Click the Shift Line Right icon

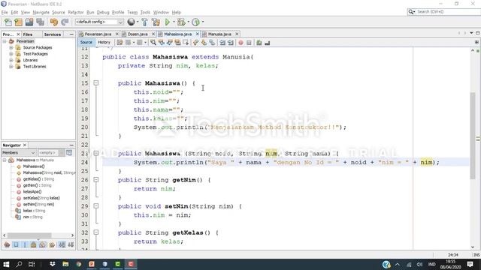click(231, 43)
